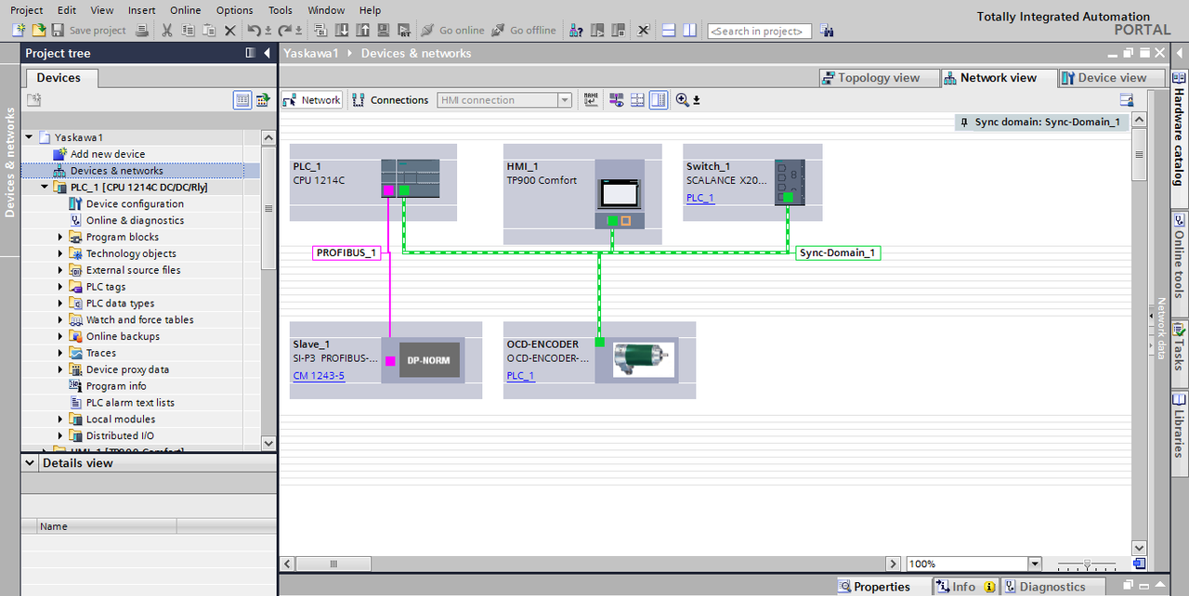The width and height of the screenshot is (1189, 596).
Task: Open the 100% zoom level dropdown
Action: 1035,564
